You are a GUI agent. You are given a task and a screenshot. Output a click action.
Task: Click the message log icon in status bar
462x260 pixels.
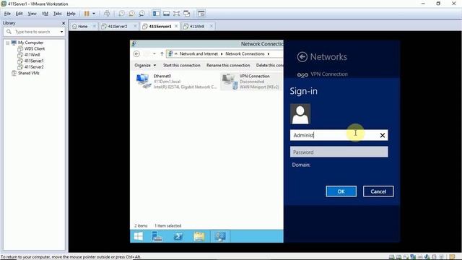pos(453,257)
